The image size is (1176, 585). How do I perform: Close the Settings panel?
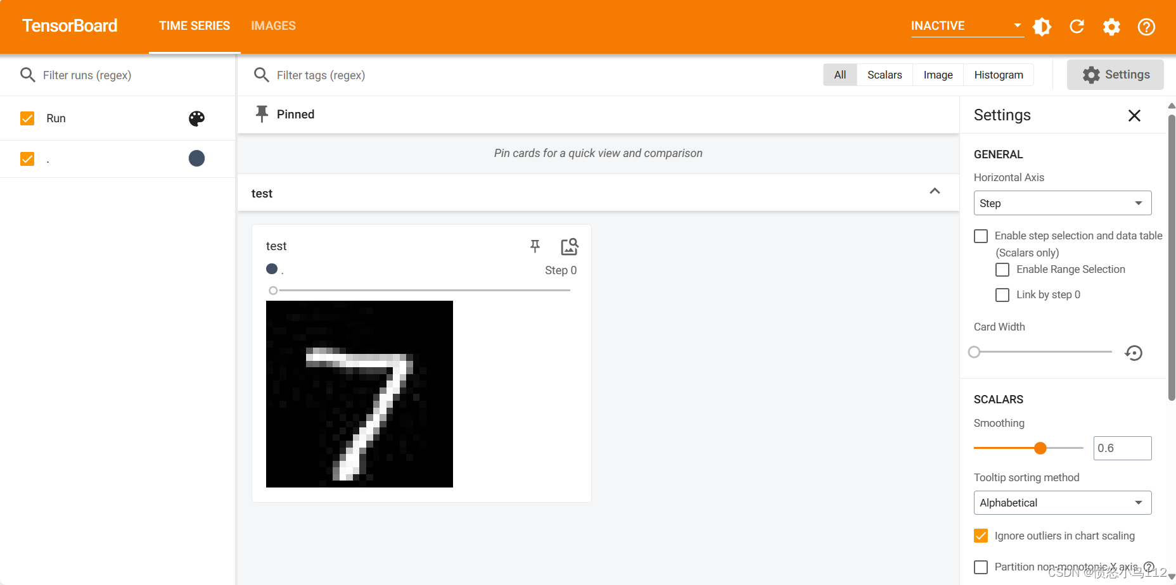click(x=1134, y=115)
